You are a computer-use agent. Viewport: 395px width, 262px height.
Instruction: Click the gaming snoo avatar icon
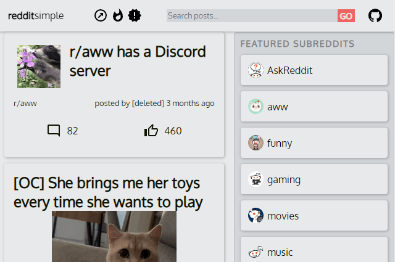coord(256,179)
